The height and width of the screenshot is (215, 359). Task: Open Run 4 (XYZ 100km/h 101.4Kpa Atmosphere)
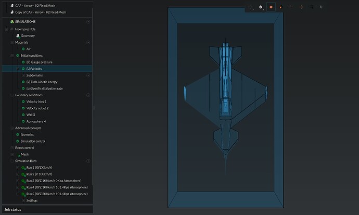[x=57, y=187]
